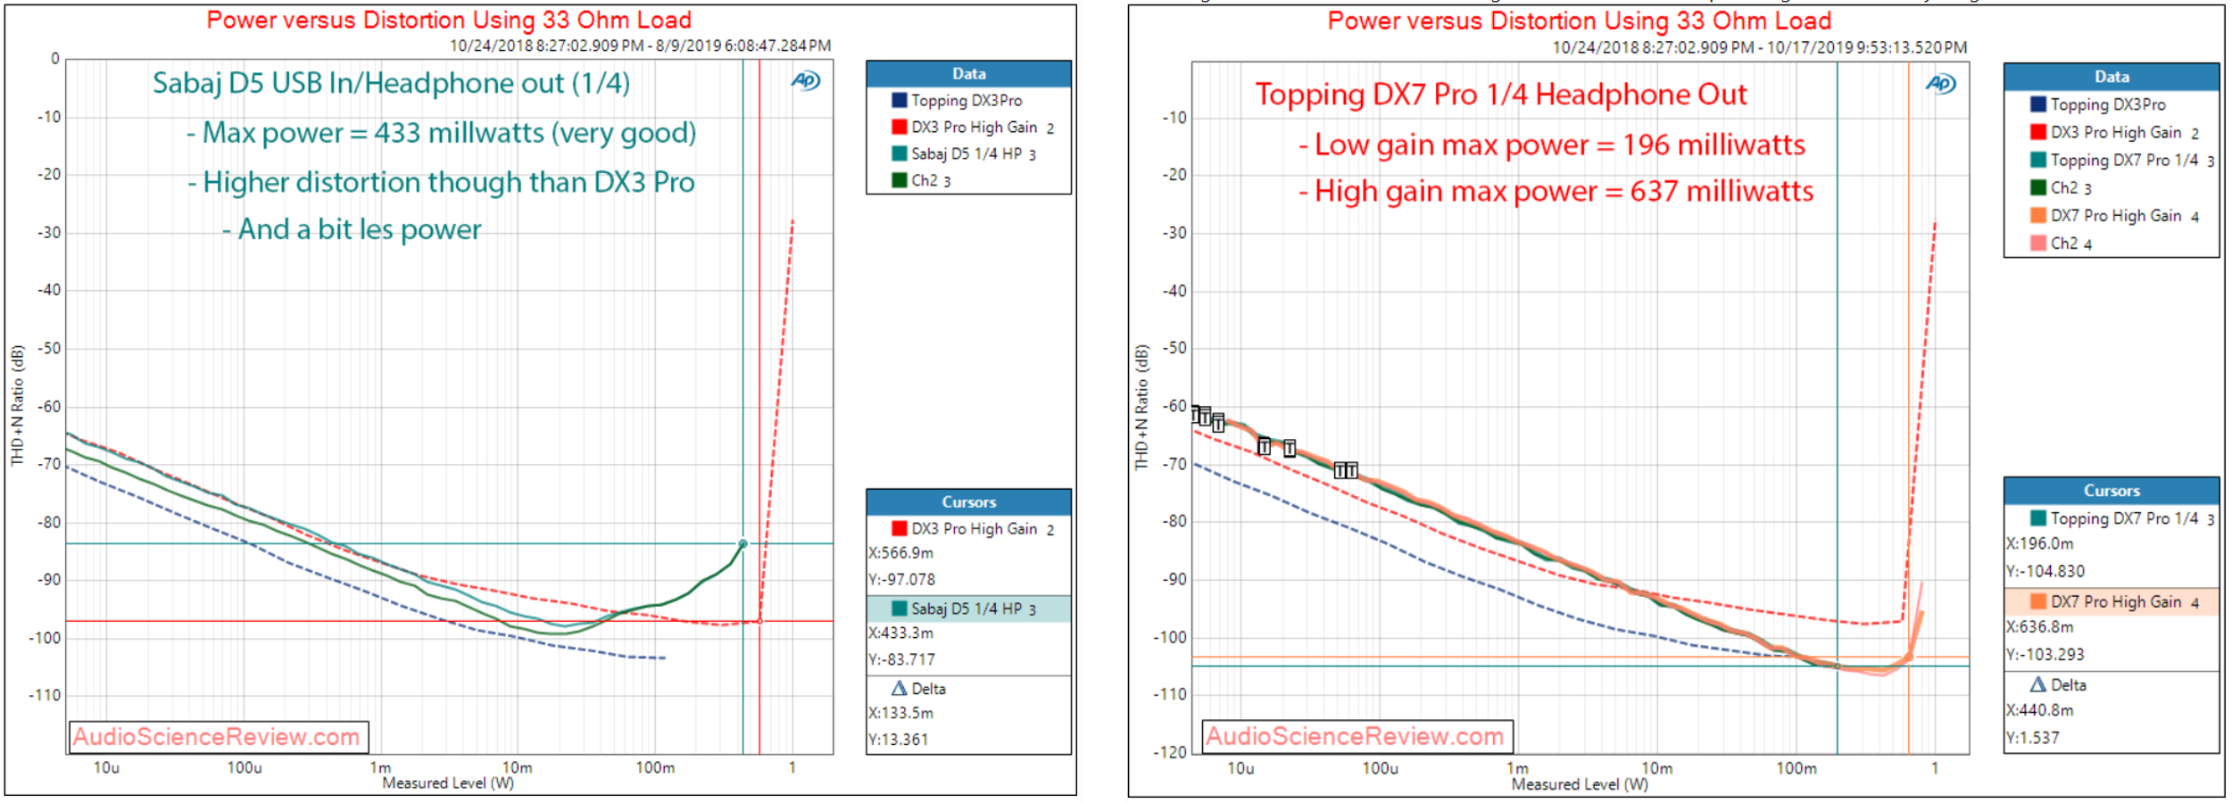This screenshot has height=803, width=2232.
Task: Click the delta value X:440.8m
Action: (x=2039, y=710)
